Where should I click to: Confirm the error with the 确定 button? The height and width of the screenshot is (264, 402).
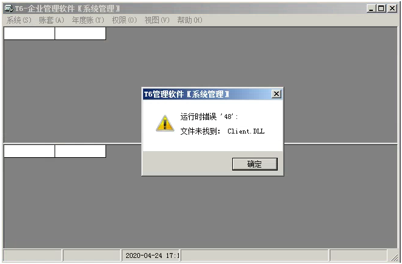point(255,164)
